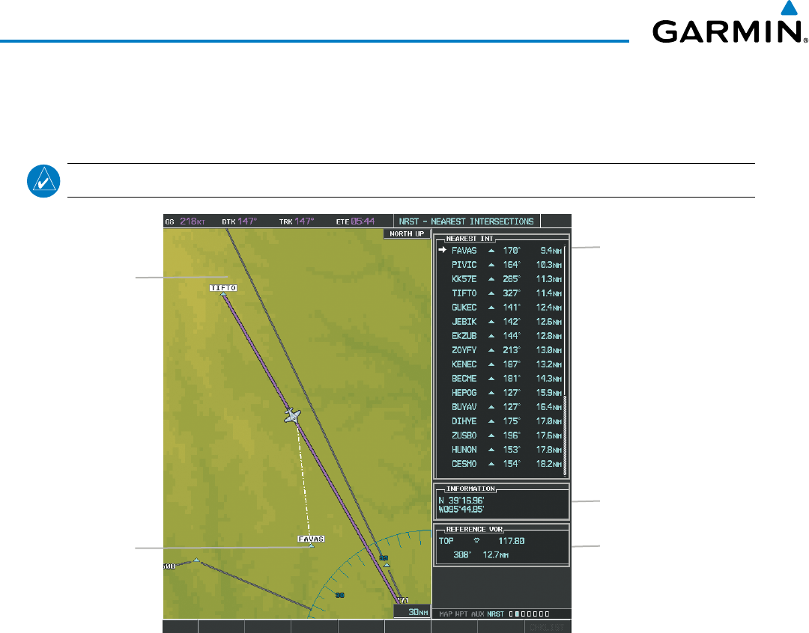Choose the KK57E intersection entry
Viewport: 809px width, 633px height.
(x=506, y=279)
